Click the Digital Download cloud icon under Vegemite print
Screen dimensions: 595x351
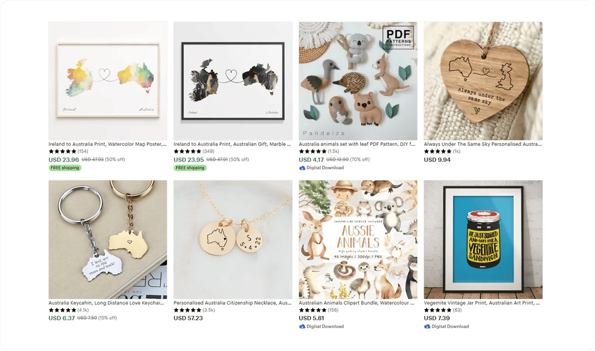point(427,327)
